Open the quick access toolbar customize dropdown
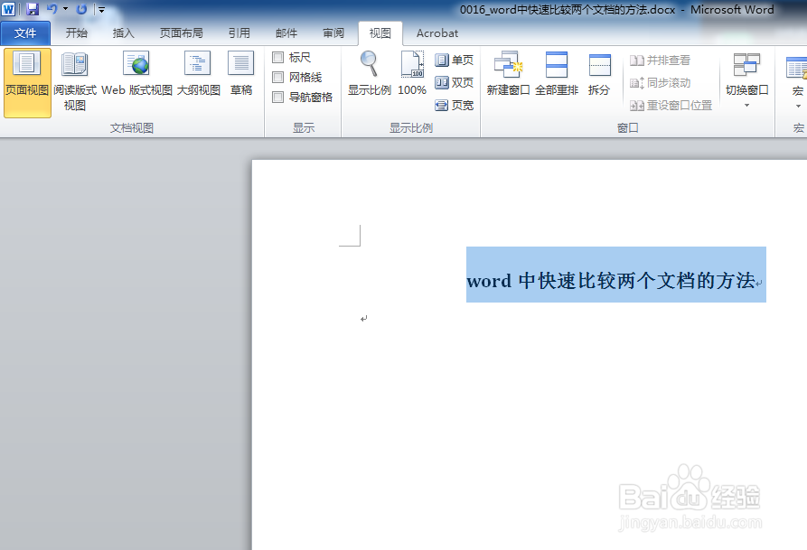Image resolution: width=807 pixels, height=550 pixels. [99, 8]
